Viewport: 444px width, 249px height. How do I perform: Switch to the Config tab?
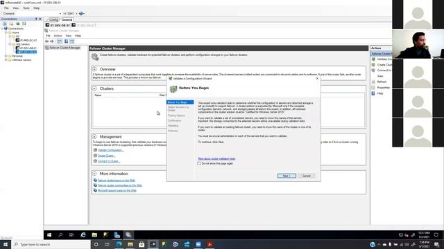click(53, 20)
